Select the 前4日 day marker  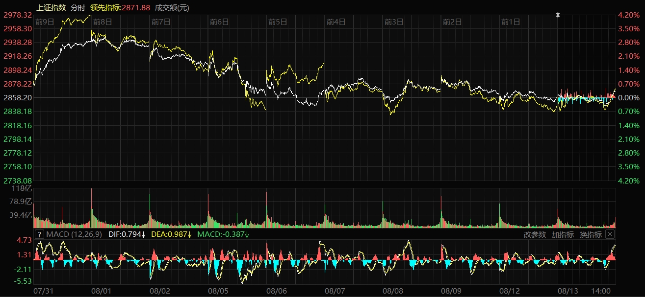[336, 22]
